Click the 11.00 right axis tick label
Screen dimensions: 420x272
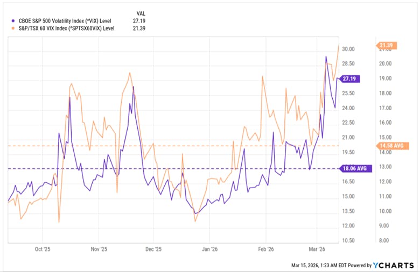(x=385, y=196)
